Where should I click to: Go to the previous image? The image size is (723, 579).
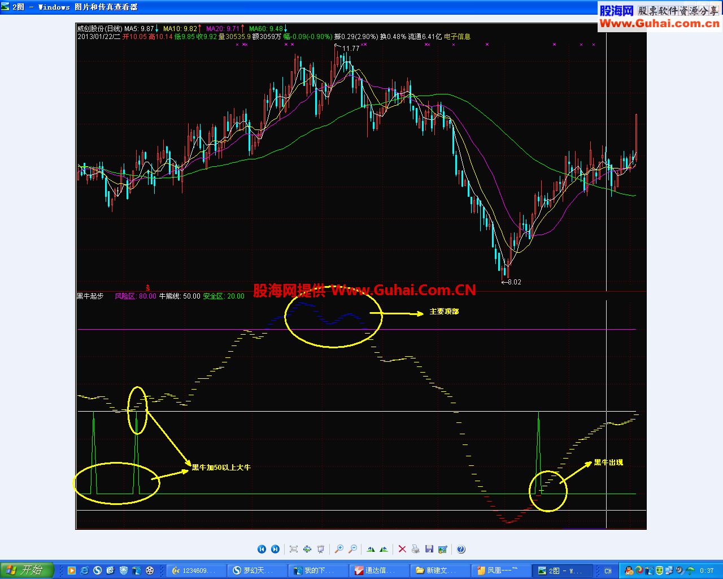[262, 549]
